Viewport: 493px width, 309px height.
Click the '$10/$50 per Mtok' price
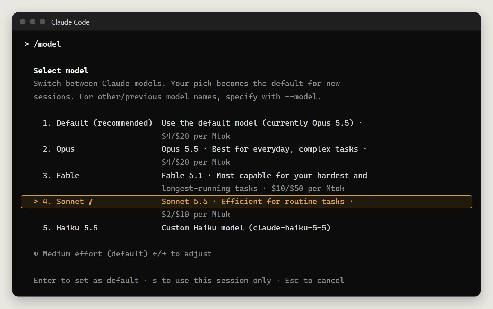point(308,189)
